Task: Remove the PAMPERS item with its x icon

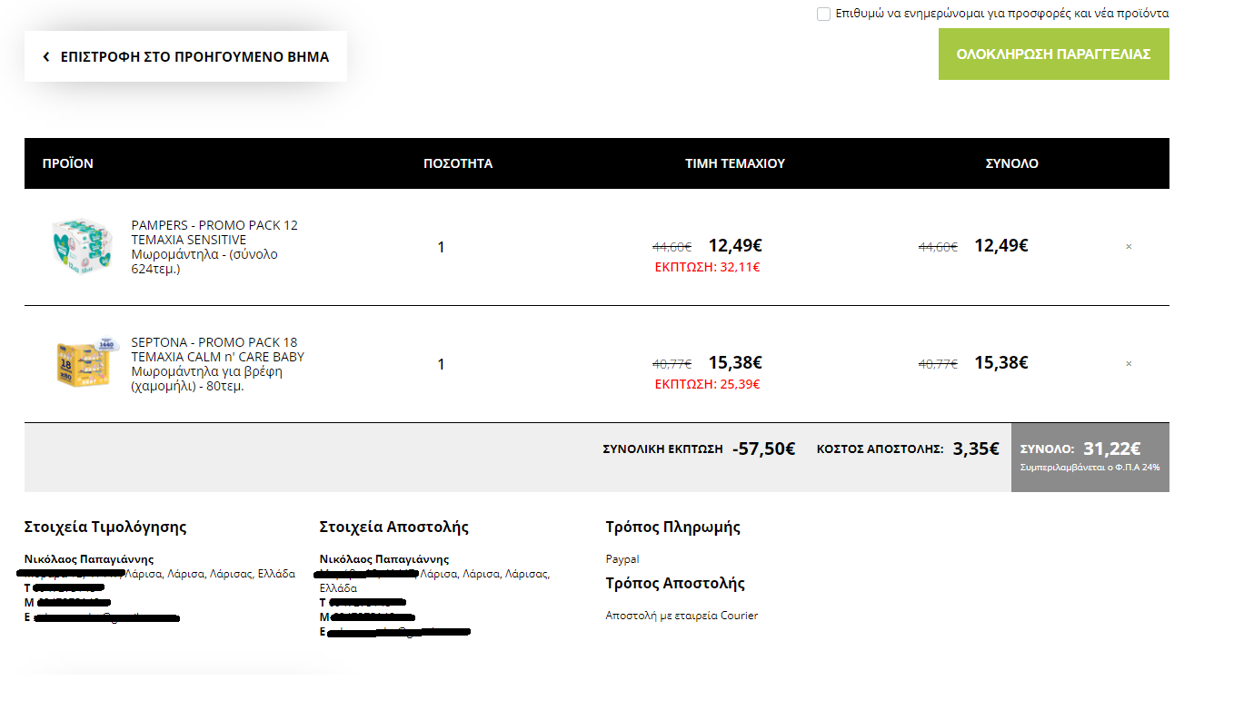Action: [x=1129, y=246]
